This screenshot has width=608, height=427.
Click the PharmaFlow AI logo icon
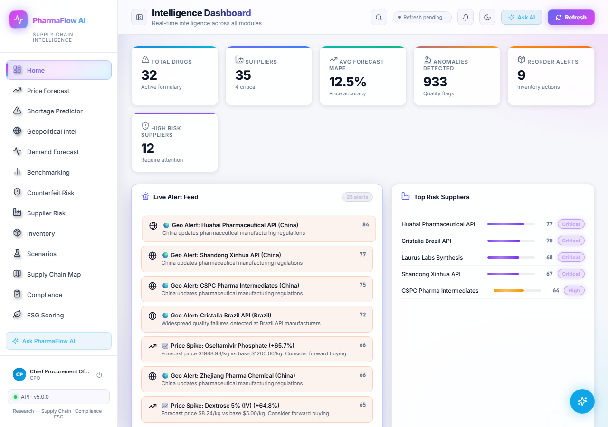coord(19,20)
